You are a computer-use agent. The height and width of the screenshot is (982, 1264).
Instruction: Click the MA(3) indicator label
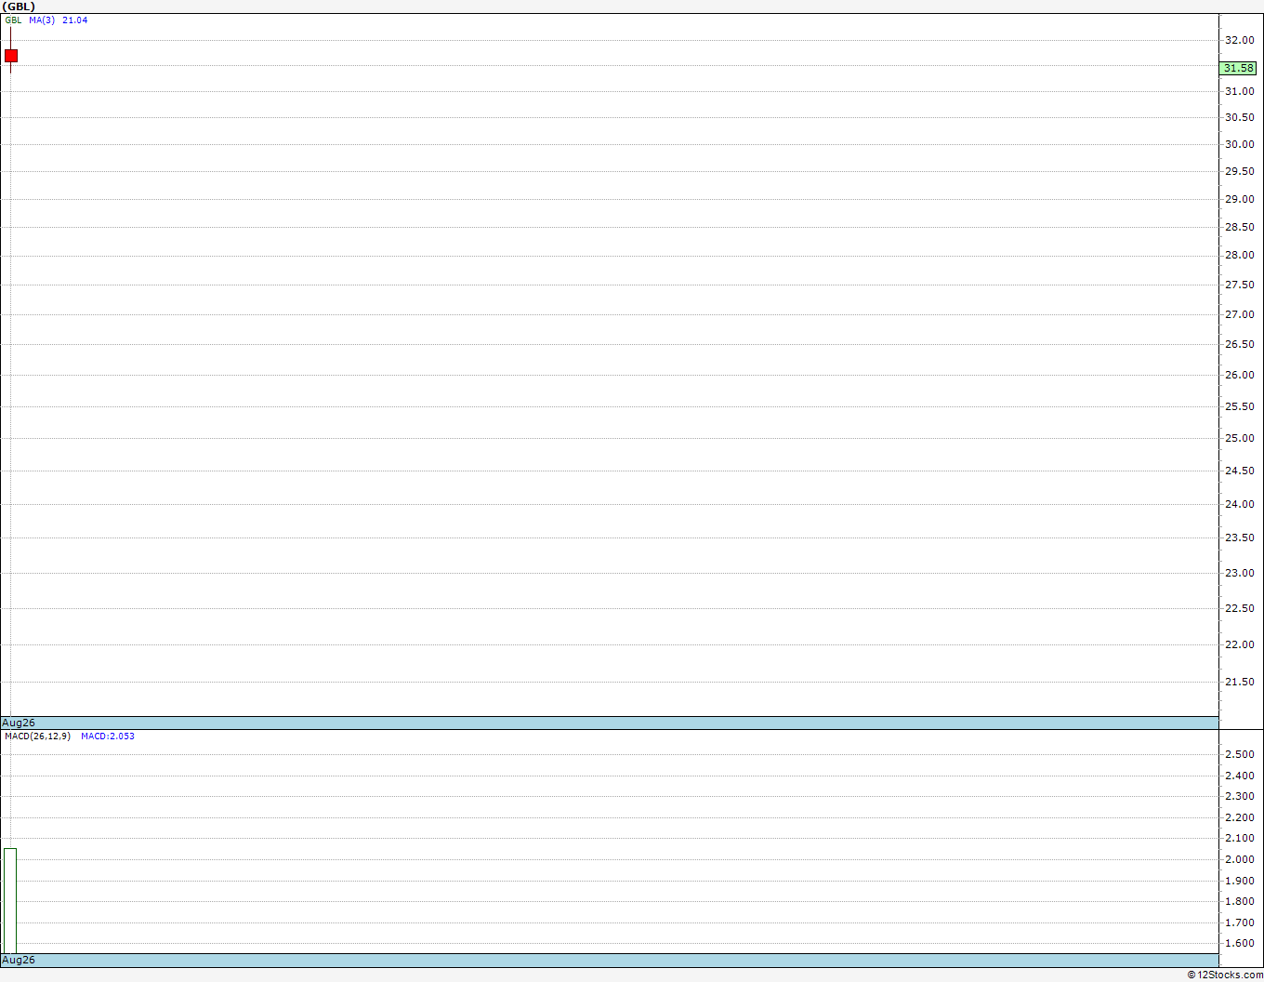tap(42, 20)
